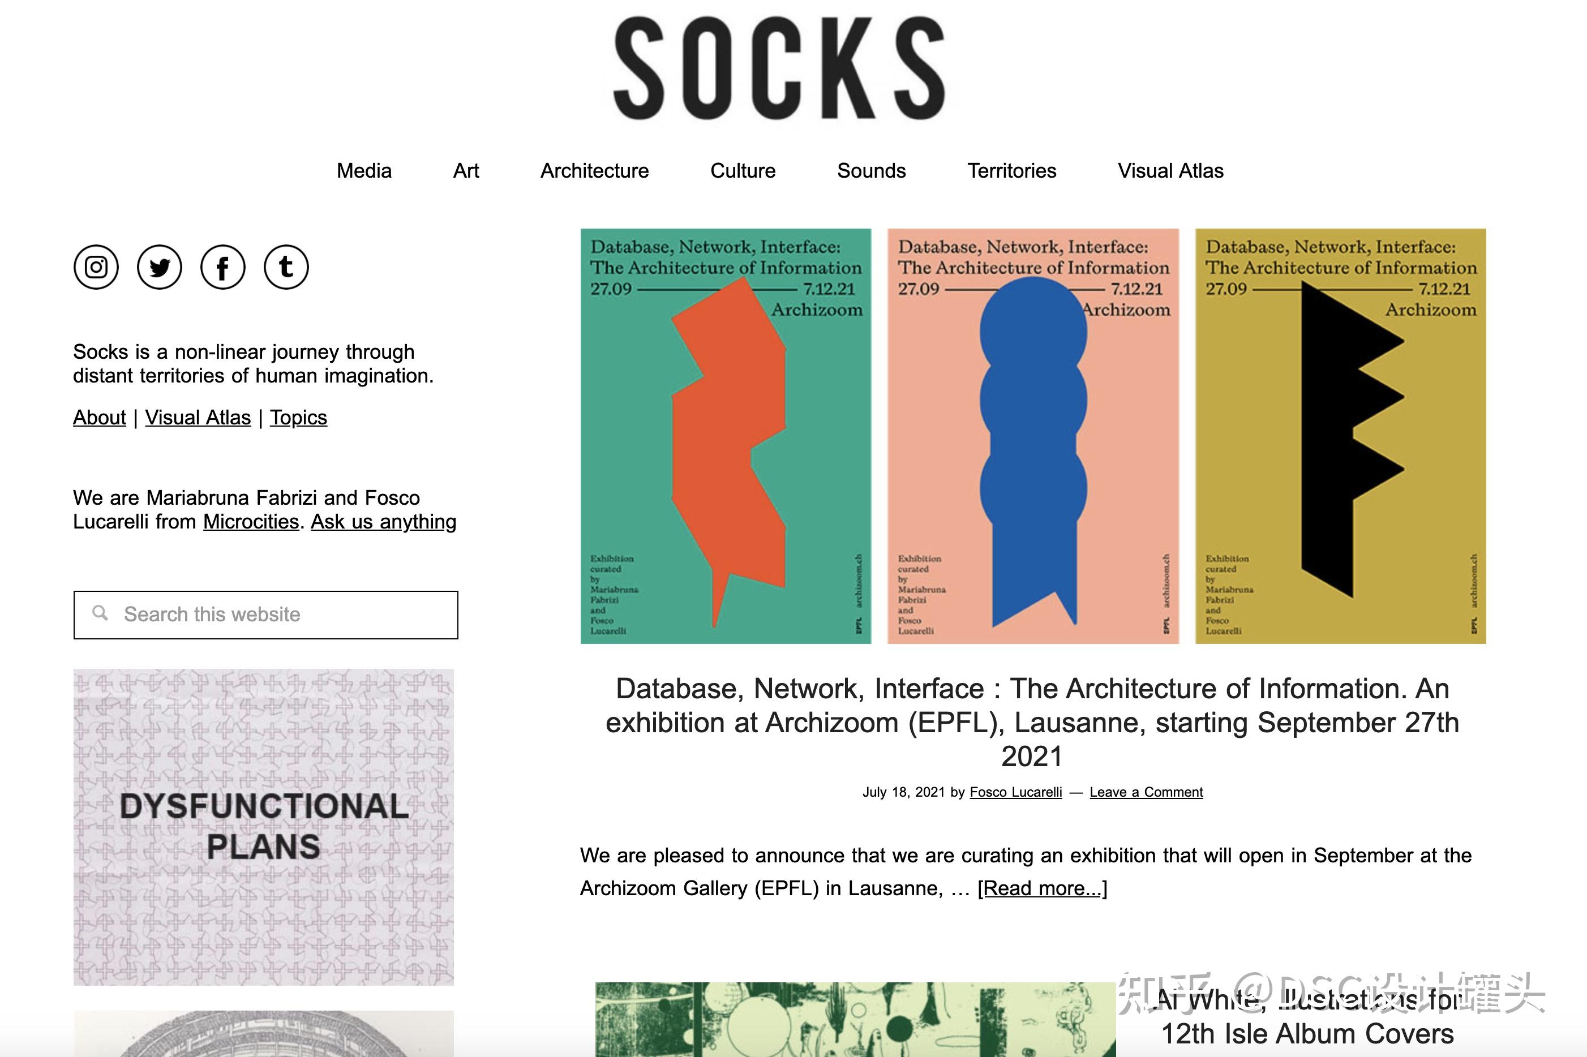Follow the Microcities link
The image size is (1587, 1057).
point(251,522)
